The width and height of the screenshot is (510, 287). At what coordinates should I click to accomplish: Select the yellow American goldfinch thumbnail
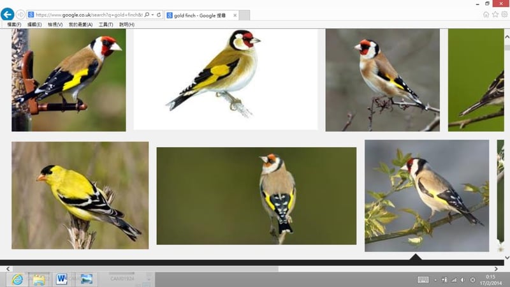pos(80,195)
